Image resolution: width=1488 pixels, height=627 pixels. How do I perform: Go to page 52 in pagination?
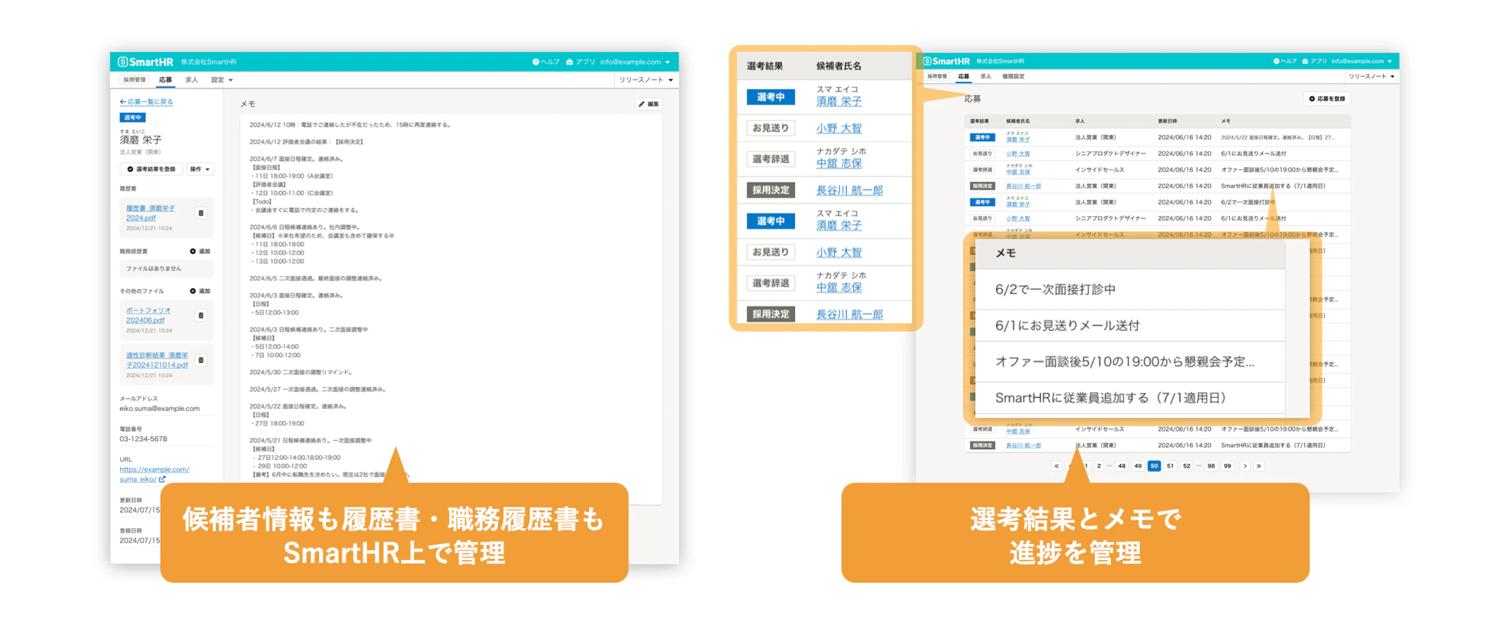click(1186, 466)
